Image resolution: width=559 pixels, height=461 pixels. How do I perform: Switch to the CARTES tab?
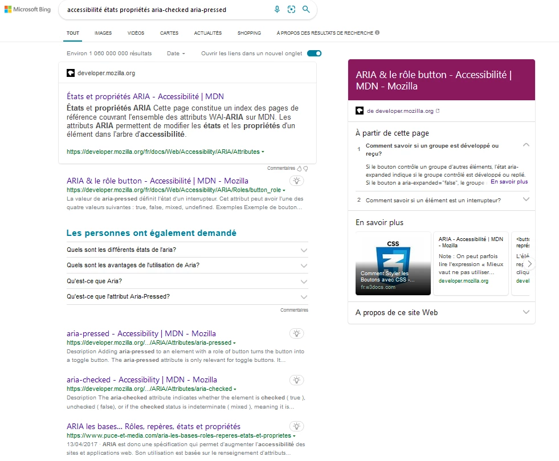pyautogui.click(x=169, y=33)
